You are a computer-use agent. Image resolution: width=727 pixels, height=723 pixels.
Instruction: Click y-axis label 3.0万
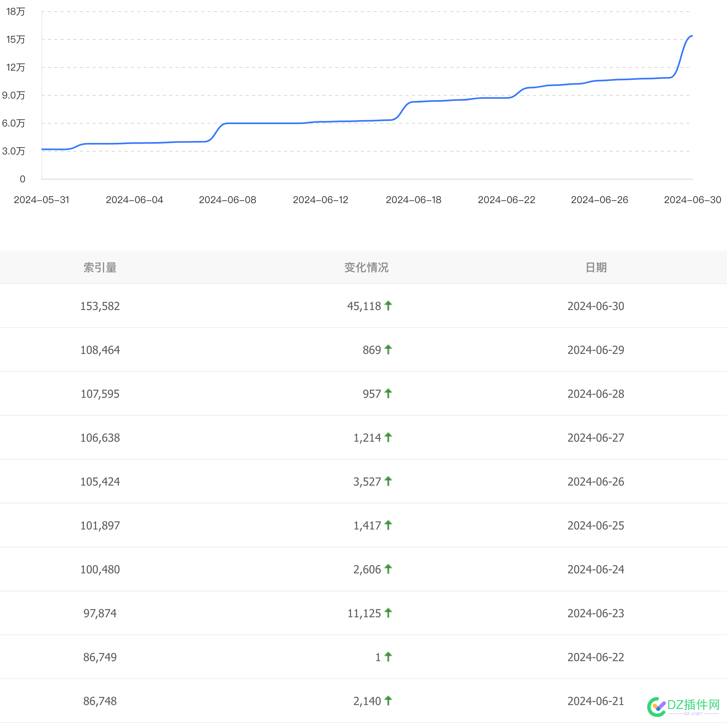pos(14,151)
